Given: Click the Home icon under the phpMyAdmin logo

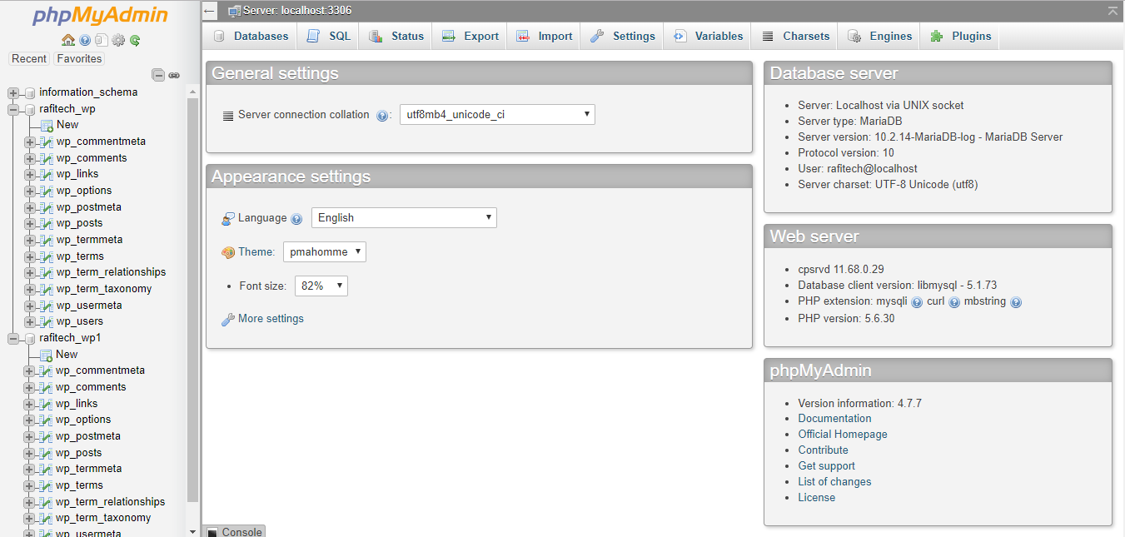Looking at the screenshot, I should pyautogui.click(x=68, y=40).
